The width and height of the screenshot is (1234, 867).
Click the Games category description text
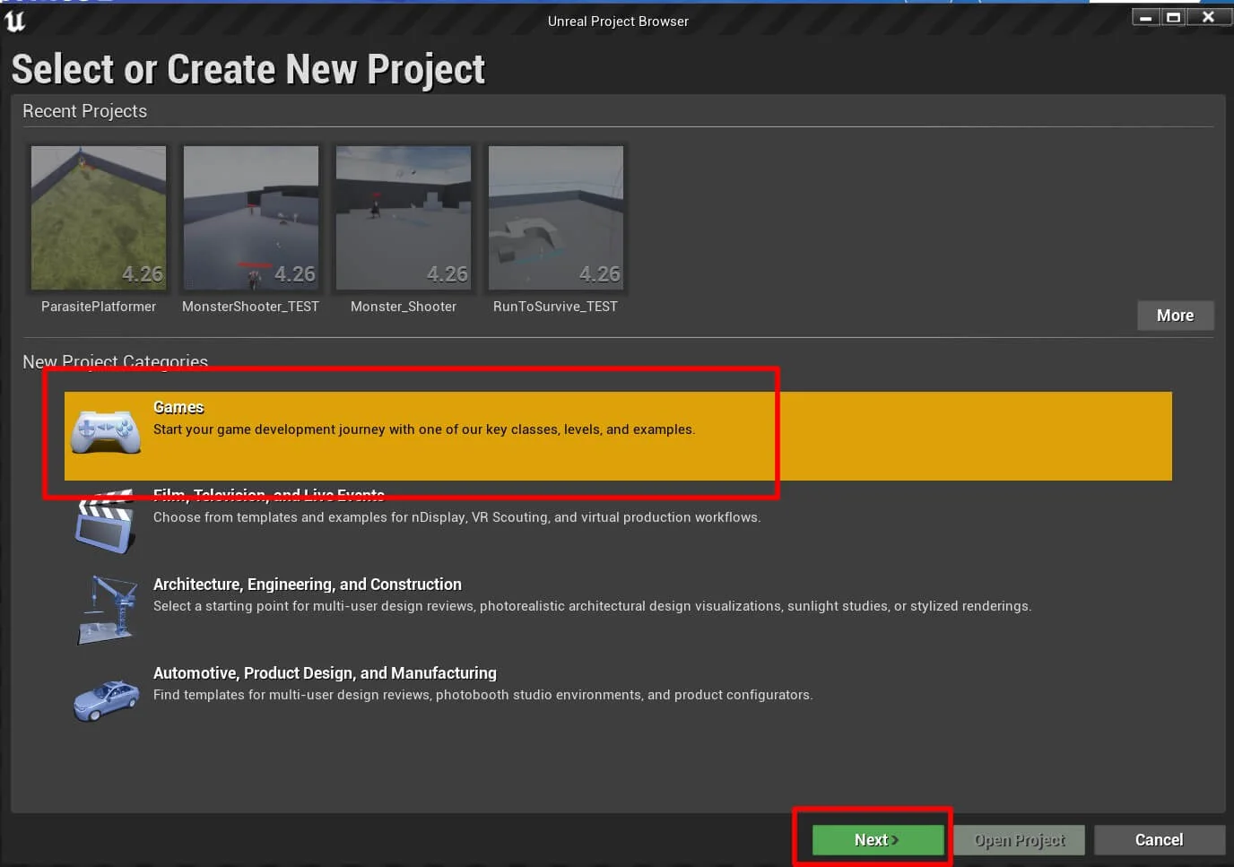(x=424, y=429)
